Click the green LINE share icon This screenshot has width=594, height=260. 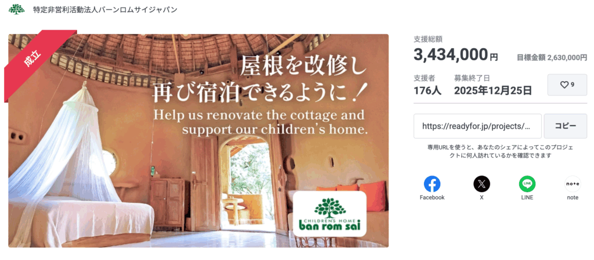(x=527, y=184)
